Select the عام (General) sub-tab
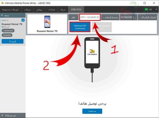 pos(73,17)
